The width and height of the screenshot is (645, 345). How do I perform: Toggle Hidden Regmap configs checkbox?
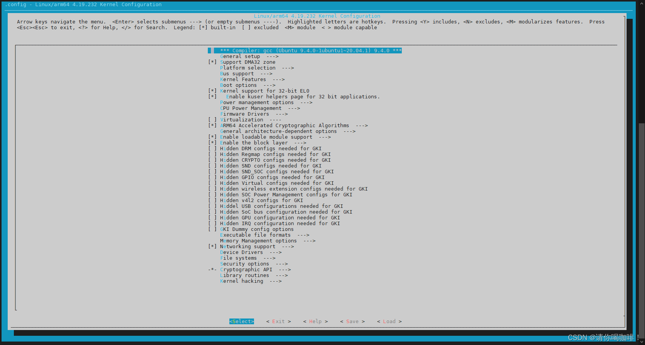212,154
